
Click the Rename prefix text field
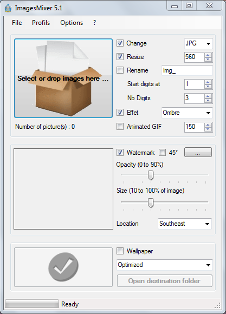[x=187, y=70]
